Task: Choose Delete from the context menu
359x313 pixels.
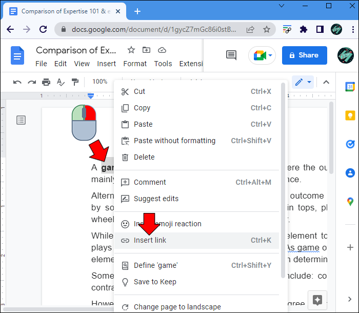Action: (196, 157)
